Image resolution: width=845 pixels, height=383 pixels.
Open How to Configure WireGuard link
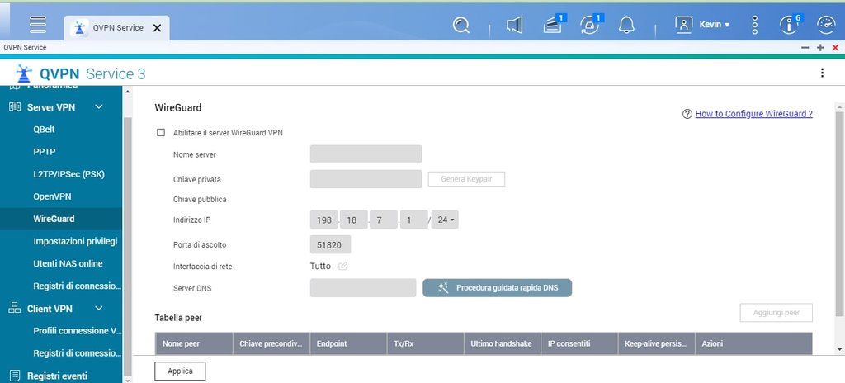click(754, 114)
